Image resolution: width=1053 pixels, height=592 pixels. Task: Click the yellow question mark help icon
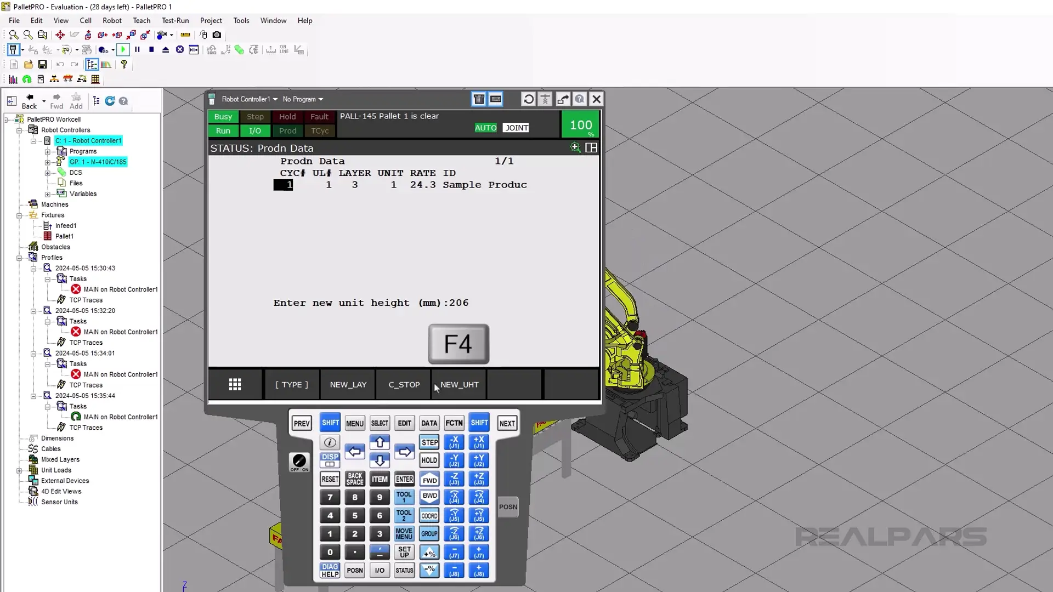[x=124, y=64]
